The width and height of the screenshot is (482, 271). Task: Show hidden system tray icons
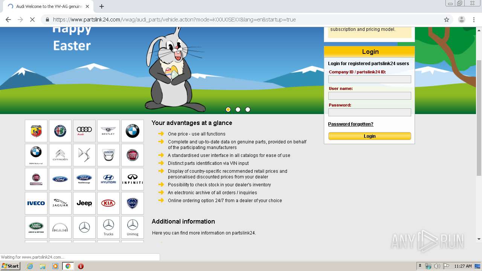coord(420,266)
